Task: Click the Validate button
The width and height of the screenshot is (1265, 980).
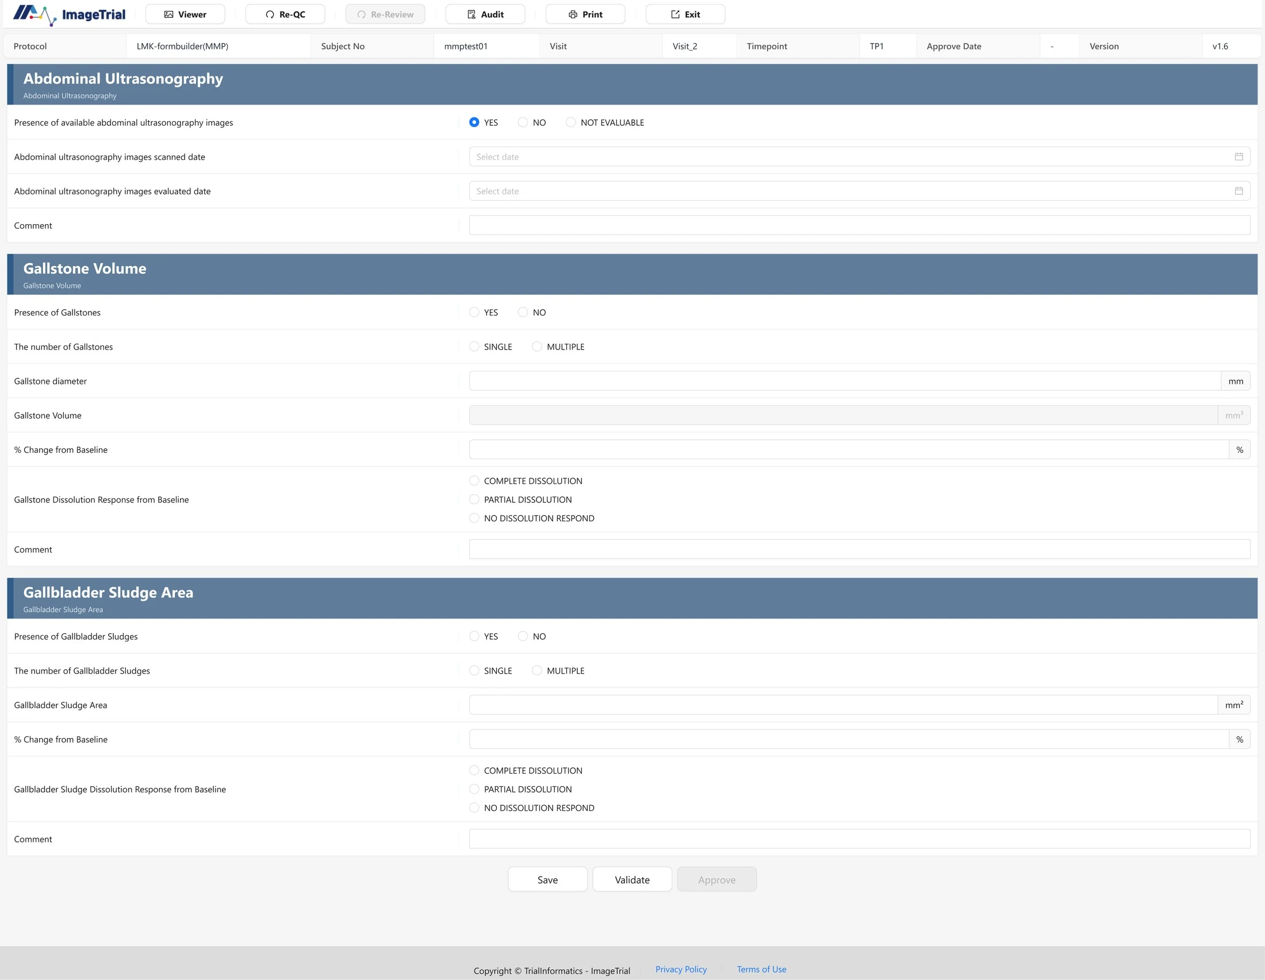Action: [x=632, y=879]
